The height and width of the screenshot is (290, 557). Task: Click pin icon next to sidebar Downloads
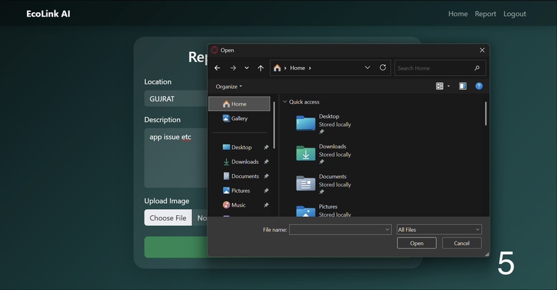point(266,162)
